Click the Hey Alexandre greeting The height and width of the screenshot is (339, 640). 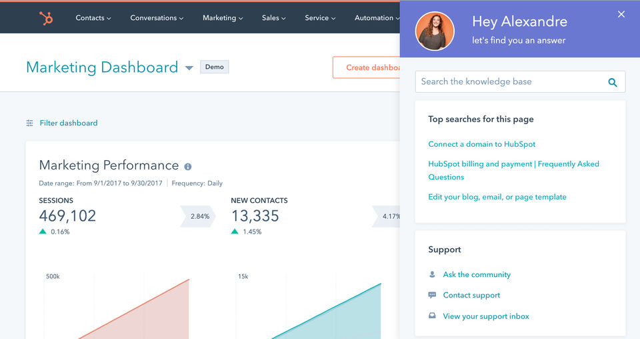tap(519, 21)
